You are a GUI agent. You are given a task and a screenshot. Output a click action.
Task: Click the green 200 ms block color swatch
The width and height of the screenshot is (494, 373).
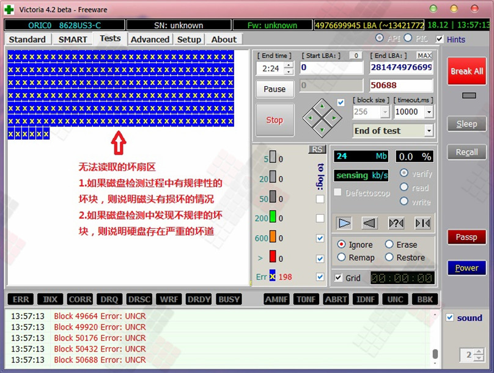pyautogui.click(x=273, y=218)
